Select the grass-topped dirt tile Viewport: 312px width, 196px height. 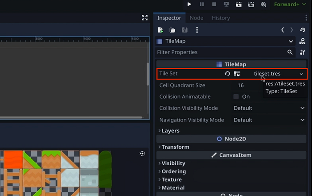(51, 159)
